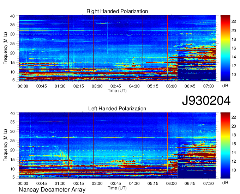This screenshot has height=194, width=240.
Task: Click the bottom plot's Frequency (MHz) label
Action: (x=5, y=145)
